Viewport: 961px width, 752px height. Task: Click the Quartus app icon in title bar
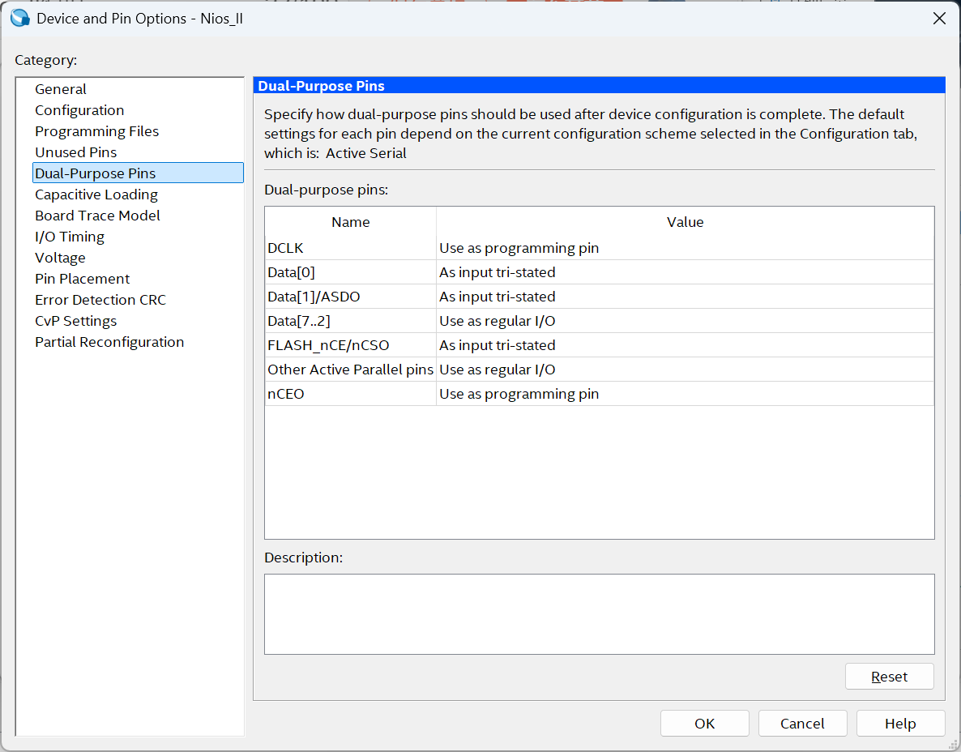19,19
